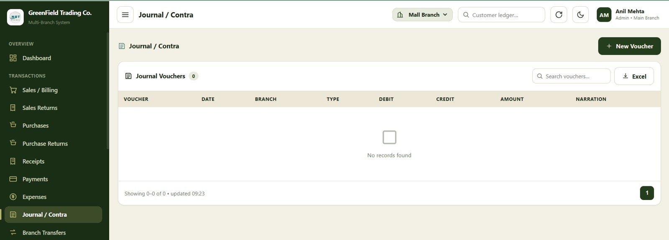Click the DATE column header
Image resolution: width=669 pixels, height=240 pixels.
click(208, 99)
